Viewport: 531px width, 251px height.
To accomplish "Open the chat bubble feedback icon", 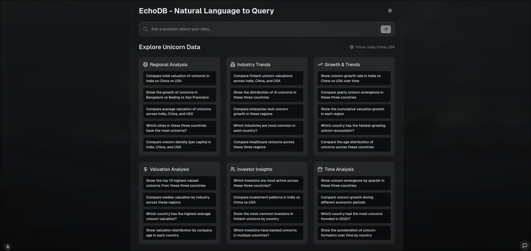I will pos(525,246).
